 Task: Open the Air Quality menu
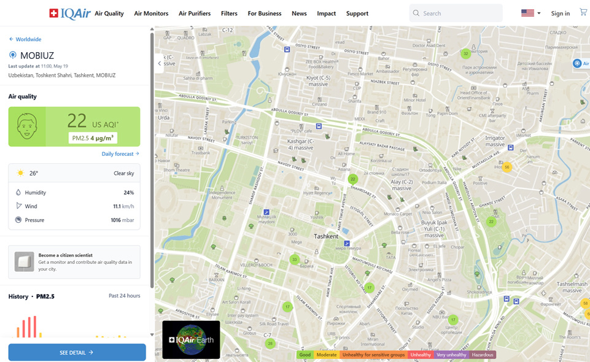[109, 13]
